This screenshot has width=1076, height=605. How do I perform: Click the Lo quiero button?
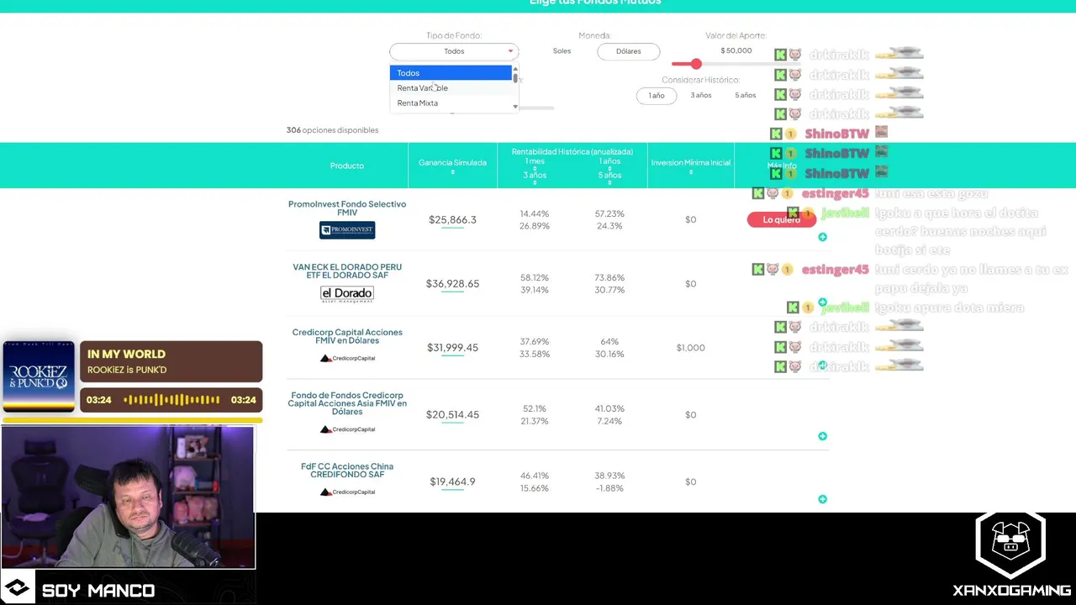(782, 219)
